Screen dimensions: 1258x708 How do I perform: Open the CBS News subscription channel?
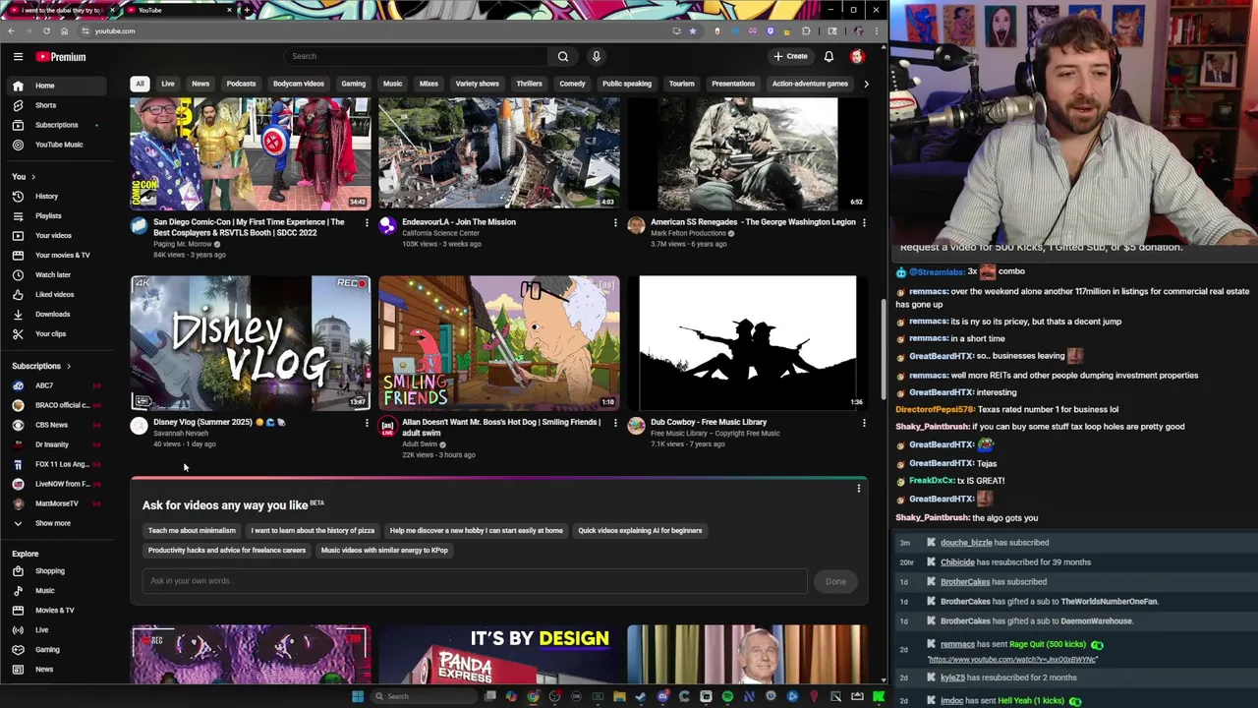pyautogui.click(x=55, y=425)
